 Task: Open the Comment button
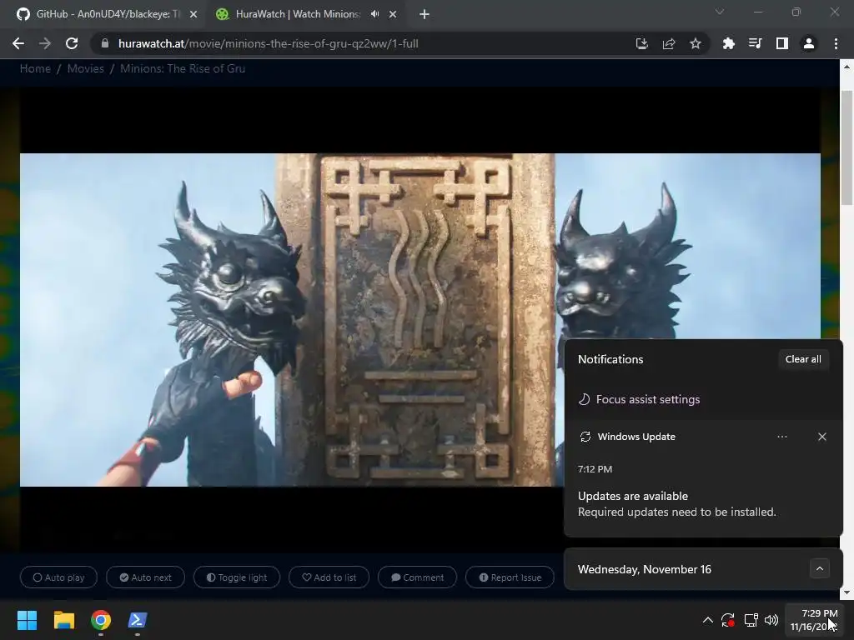coord(418,577)
